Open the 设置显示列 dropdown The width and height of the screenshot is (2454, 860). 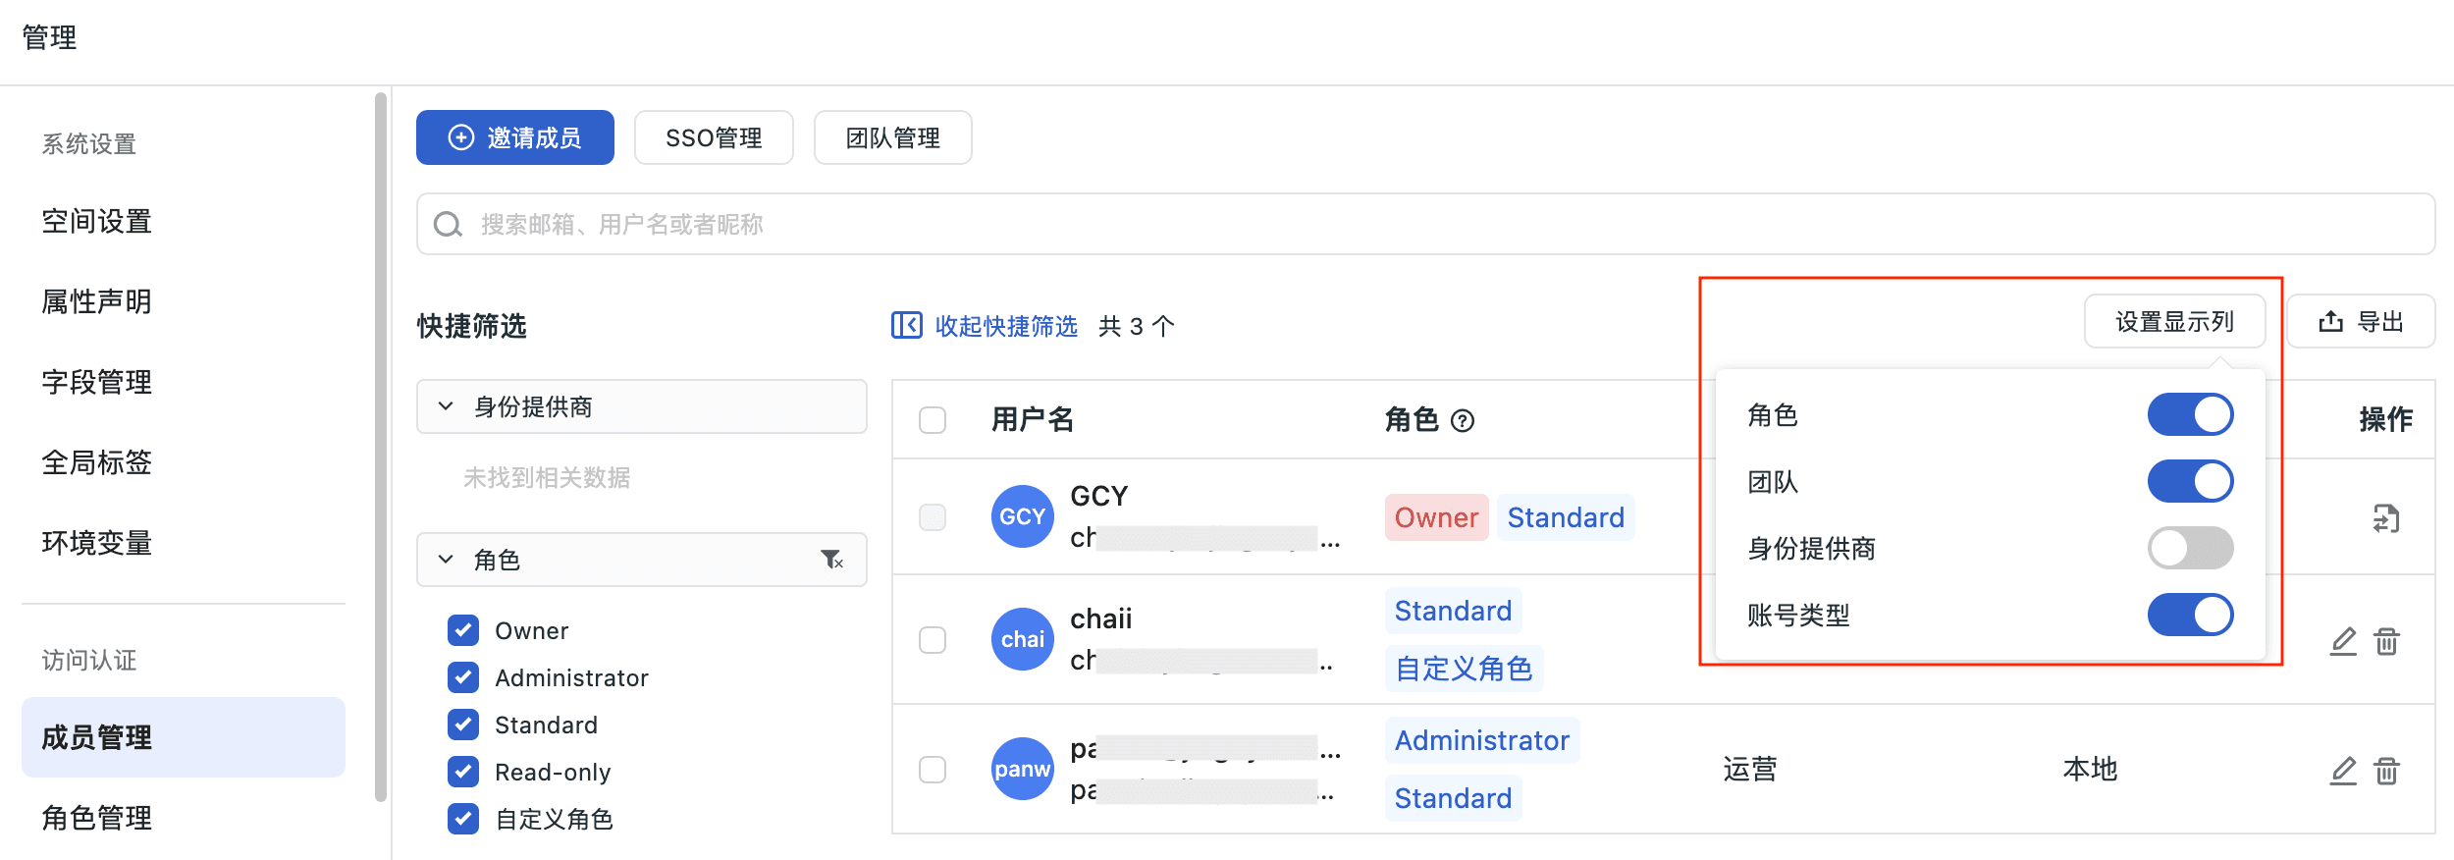point(2174,321)
